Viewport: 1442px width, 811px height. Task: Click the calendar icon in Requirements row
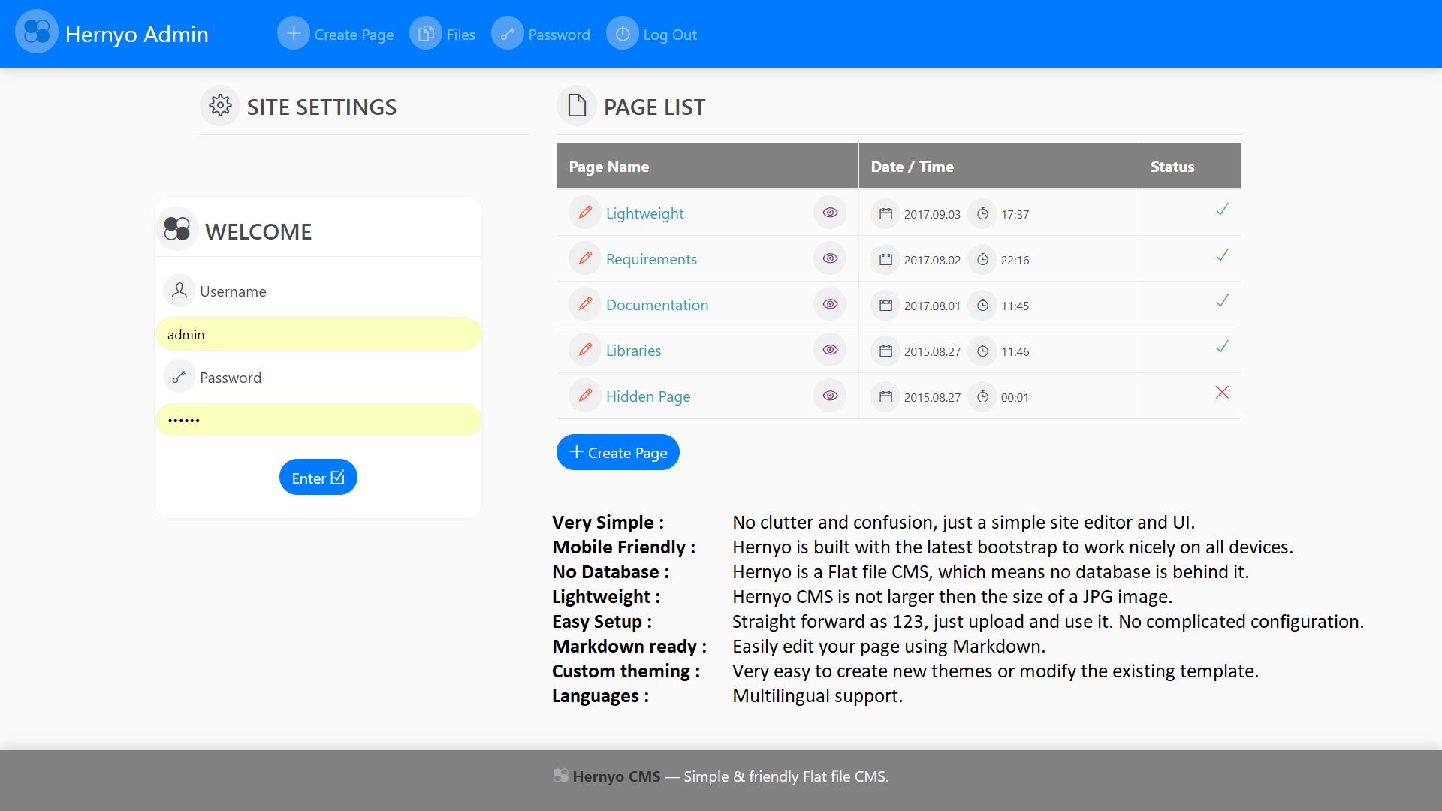click(885, 260)
